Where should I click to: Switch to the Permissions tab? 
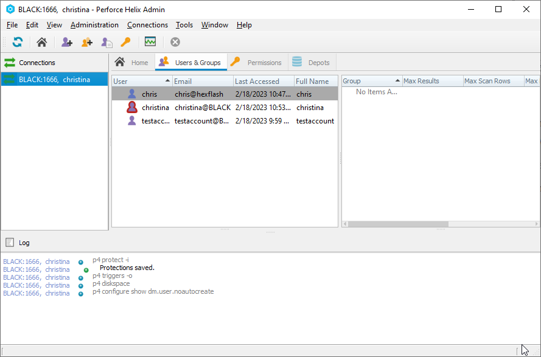[x=257, y=63]
